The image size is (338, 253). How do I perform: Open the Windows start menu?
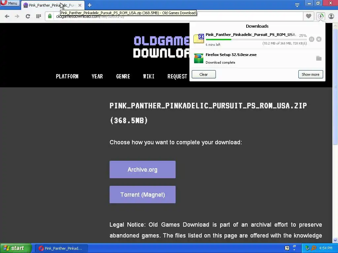(x=16, y=248)
